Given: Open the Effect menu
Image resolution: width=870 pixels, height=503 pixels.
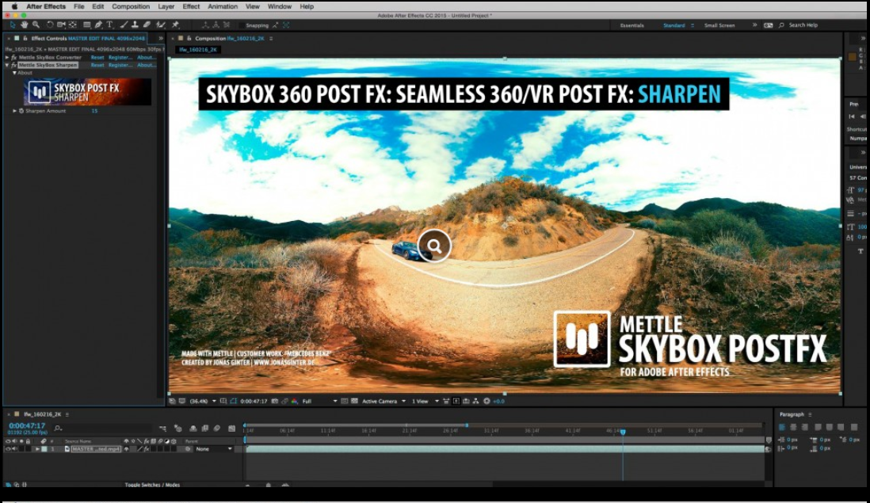Looking at the screenshot, I should point(191,6).
